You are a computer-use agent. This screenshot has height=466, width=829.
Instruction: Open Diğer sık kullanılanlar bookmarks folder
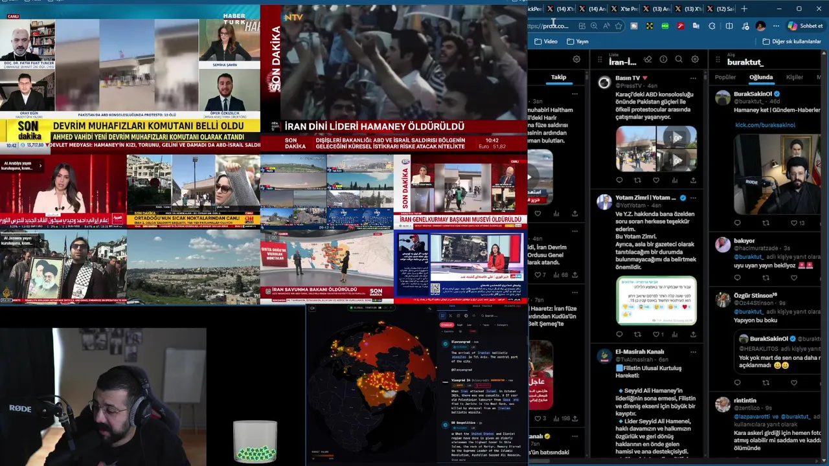point(792,41)
